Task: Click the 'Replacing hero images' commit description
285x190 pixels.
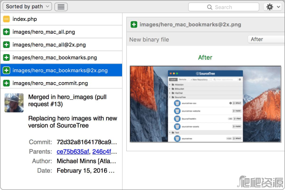Action: [73, 122]
